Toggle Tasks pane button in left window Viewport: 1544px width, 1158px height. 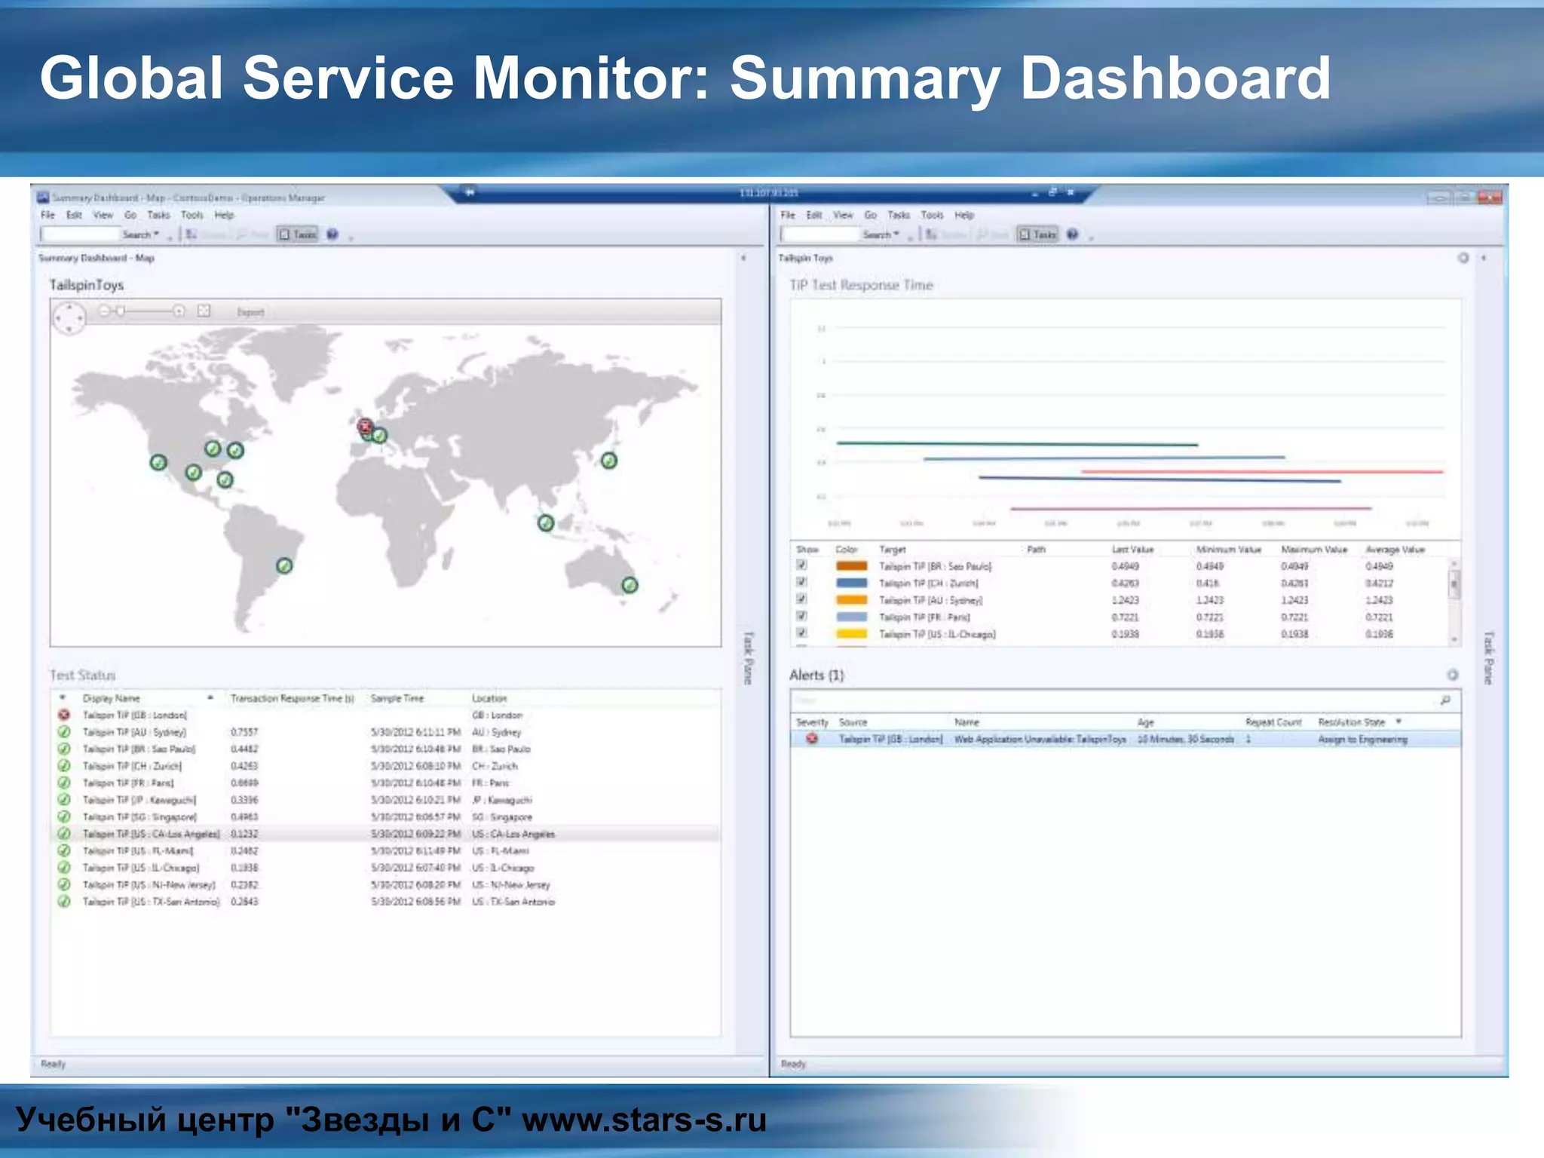[x=297, y=234]
